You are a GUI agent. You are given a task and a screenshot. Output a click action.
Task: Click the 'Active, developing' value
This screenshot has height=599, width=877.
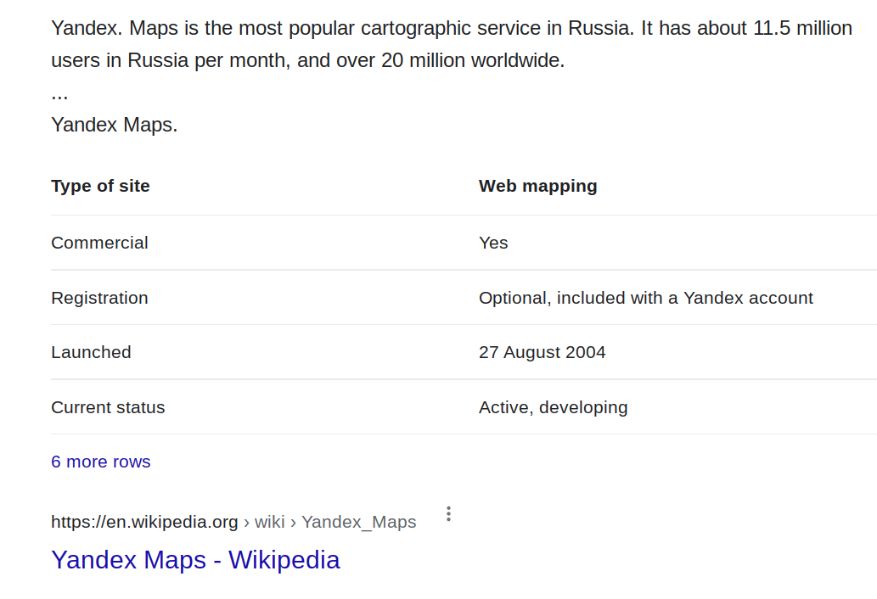(x=554, y=407)
